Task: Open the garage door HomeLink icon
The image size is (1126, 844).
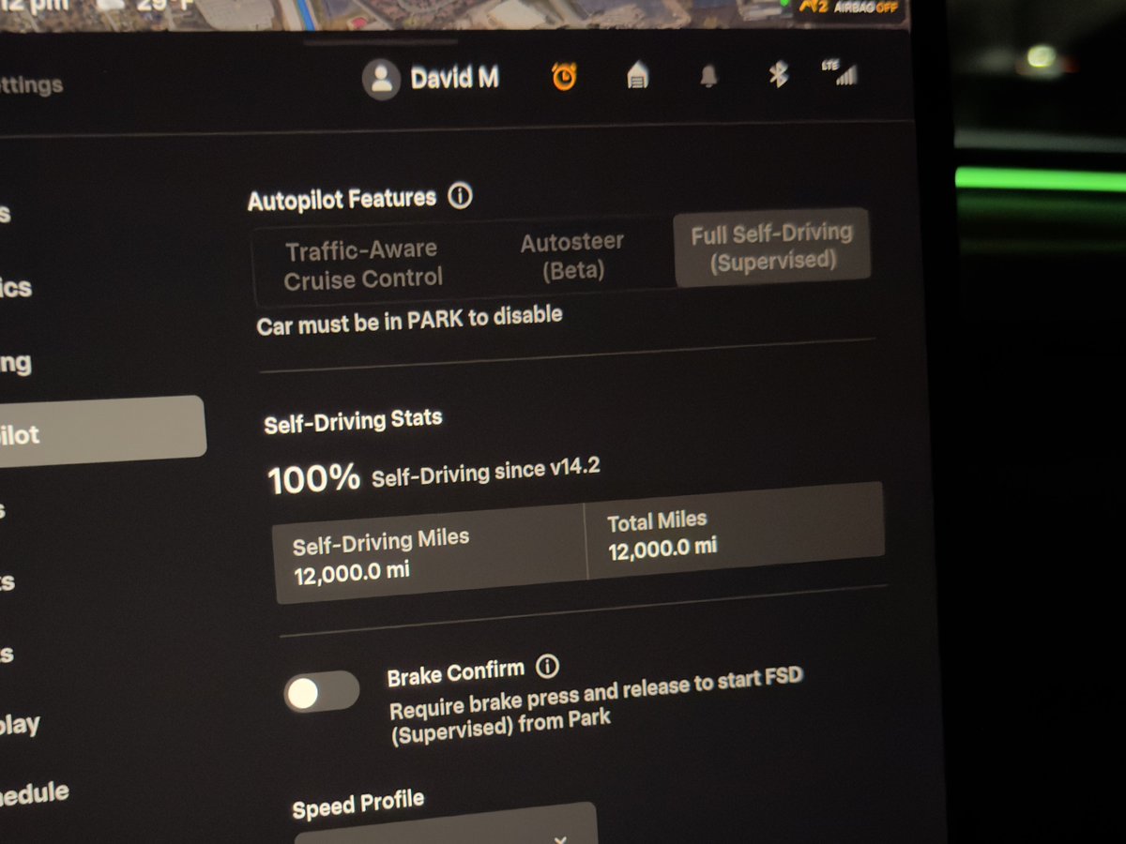Action: click(x=637, y=76)
